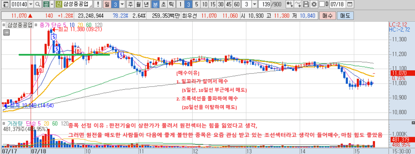Screen dimensions: 415x154
Task: Click moving average legend number 120 in price chart
Action: (99, 25)
